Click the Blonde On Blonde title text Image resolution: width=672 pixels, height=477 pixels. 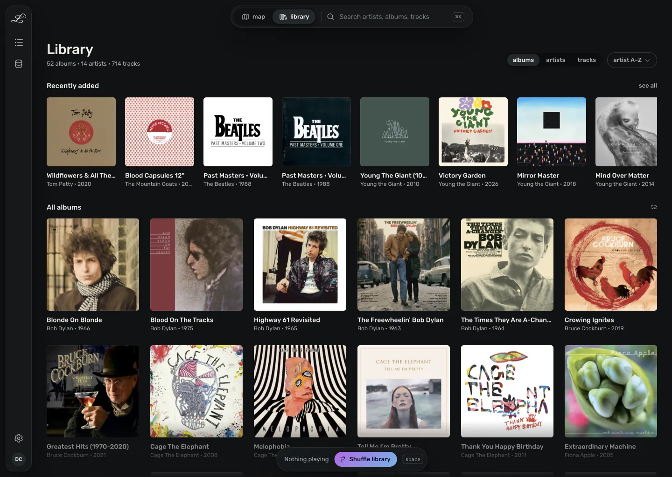click(x=74, y=320)
